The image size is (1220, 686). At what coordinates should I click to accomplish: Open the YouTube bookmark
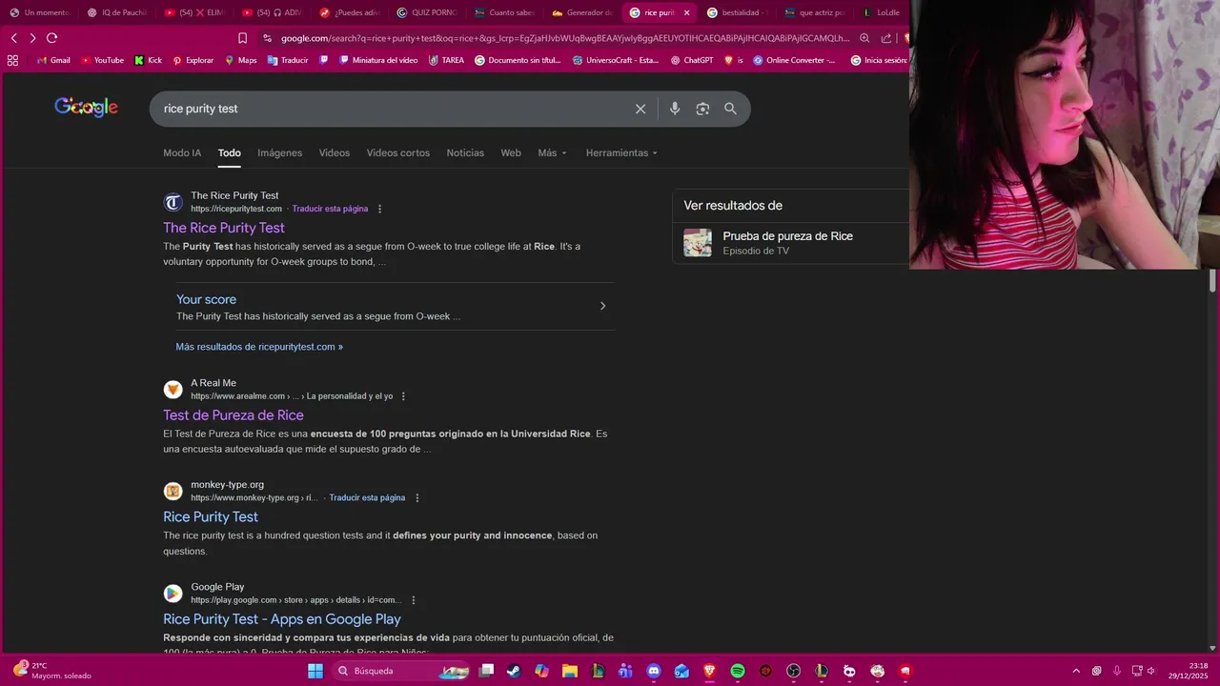coord(103,60)
